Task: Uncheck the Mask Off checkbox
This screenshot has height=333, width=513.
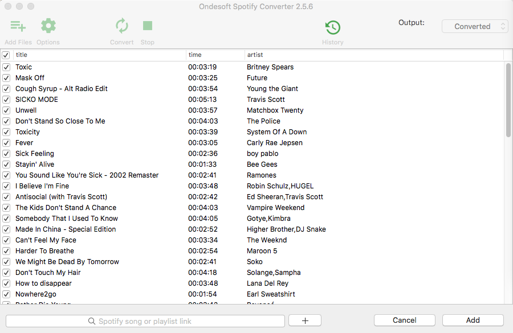Action: (6, 78)
